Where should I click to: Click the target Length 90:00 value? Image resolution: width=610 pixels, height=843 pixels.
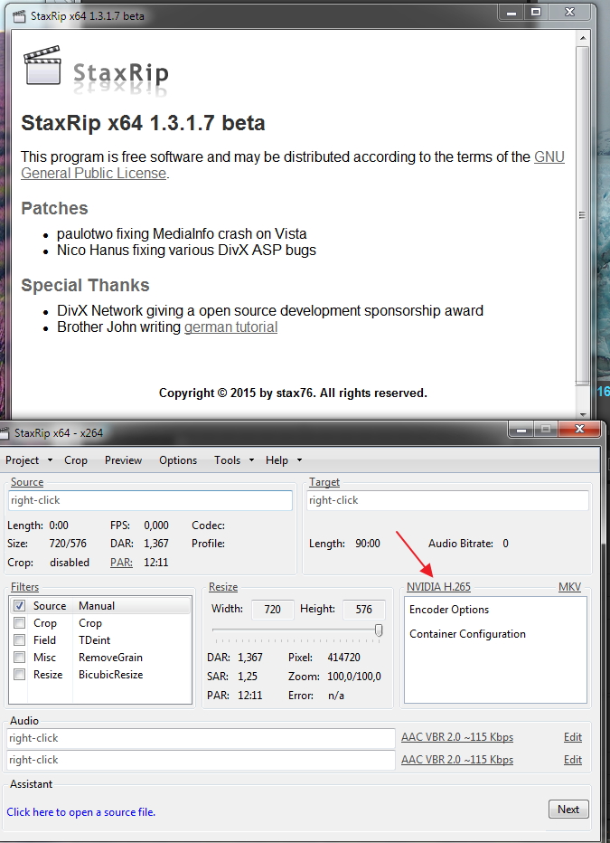pyautogui.click(x=368, y=544)
